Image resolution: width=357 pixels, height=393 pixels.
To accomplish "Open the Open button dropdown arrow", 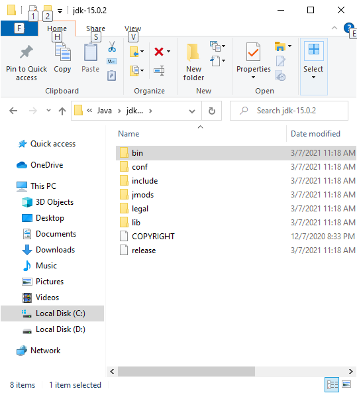I will [x=289, y=46].
